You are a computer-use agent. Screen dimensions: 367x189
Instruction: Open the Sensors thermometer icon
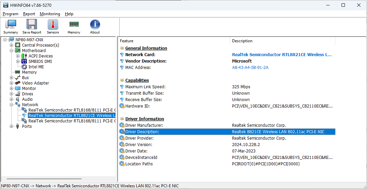[53, 24]
